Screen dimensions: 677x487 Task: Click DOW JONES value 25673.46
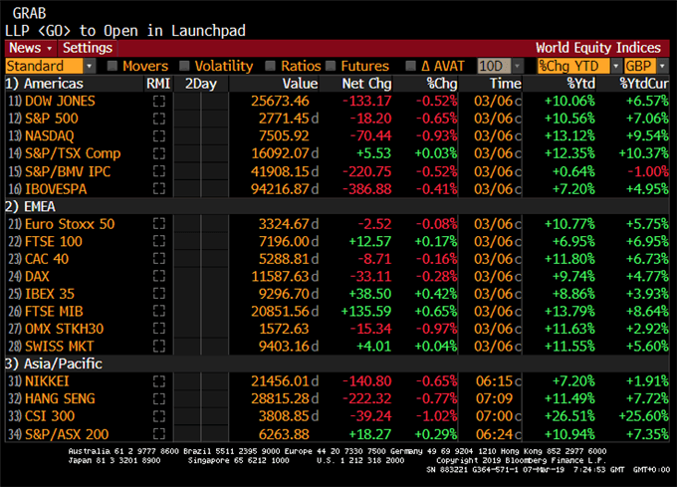click(x=280, y=101)
